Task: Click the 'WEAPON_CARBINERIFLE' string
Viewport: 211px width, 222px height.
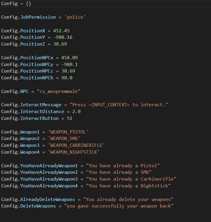Action: click(x=76, y=145)
